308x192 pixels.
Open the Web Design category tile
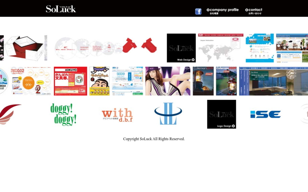point(181,48)
